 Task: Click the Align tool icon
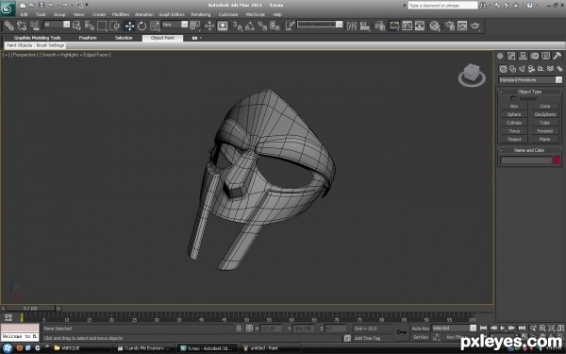(365, 25)
